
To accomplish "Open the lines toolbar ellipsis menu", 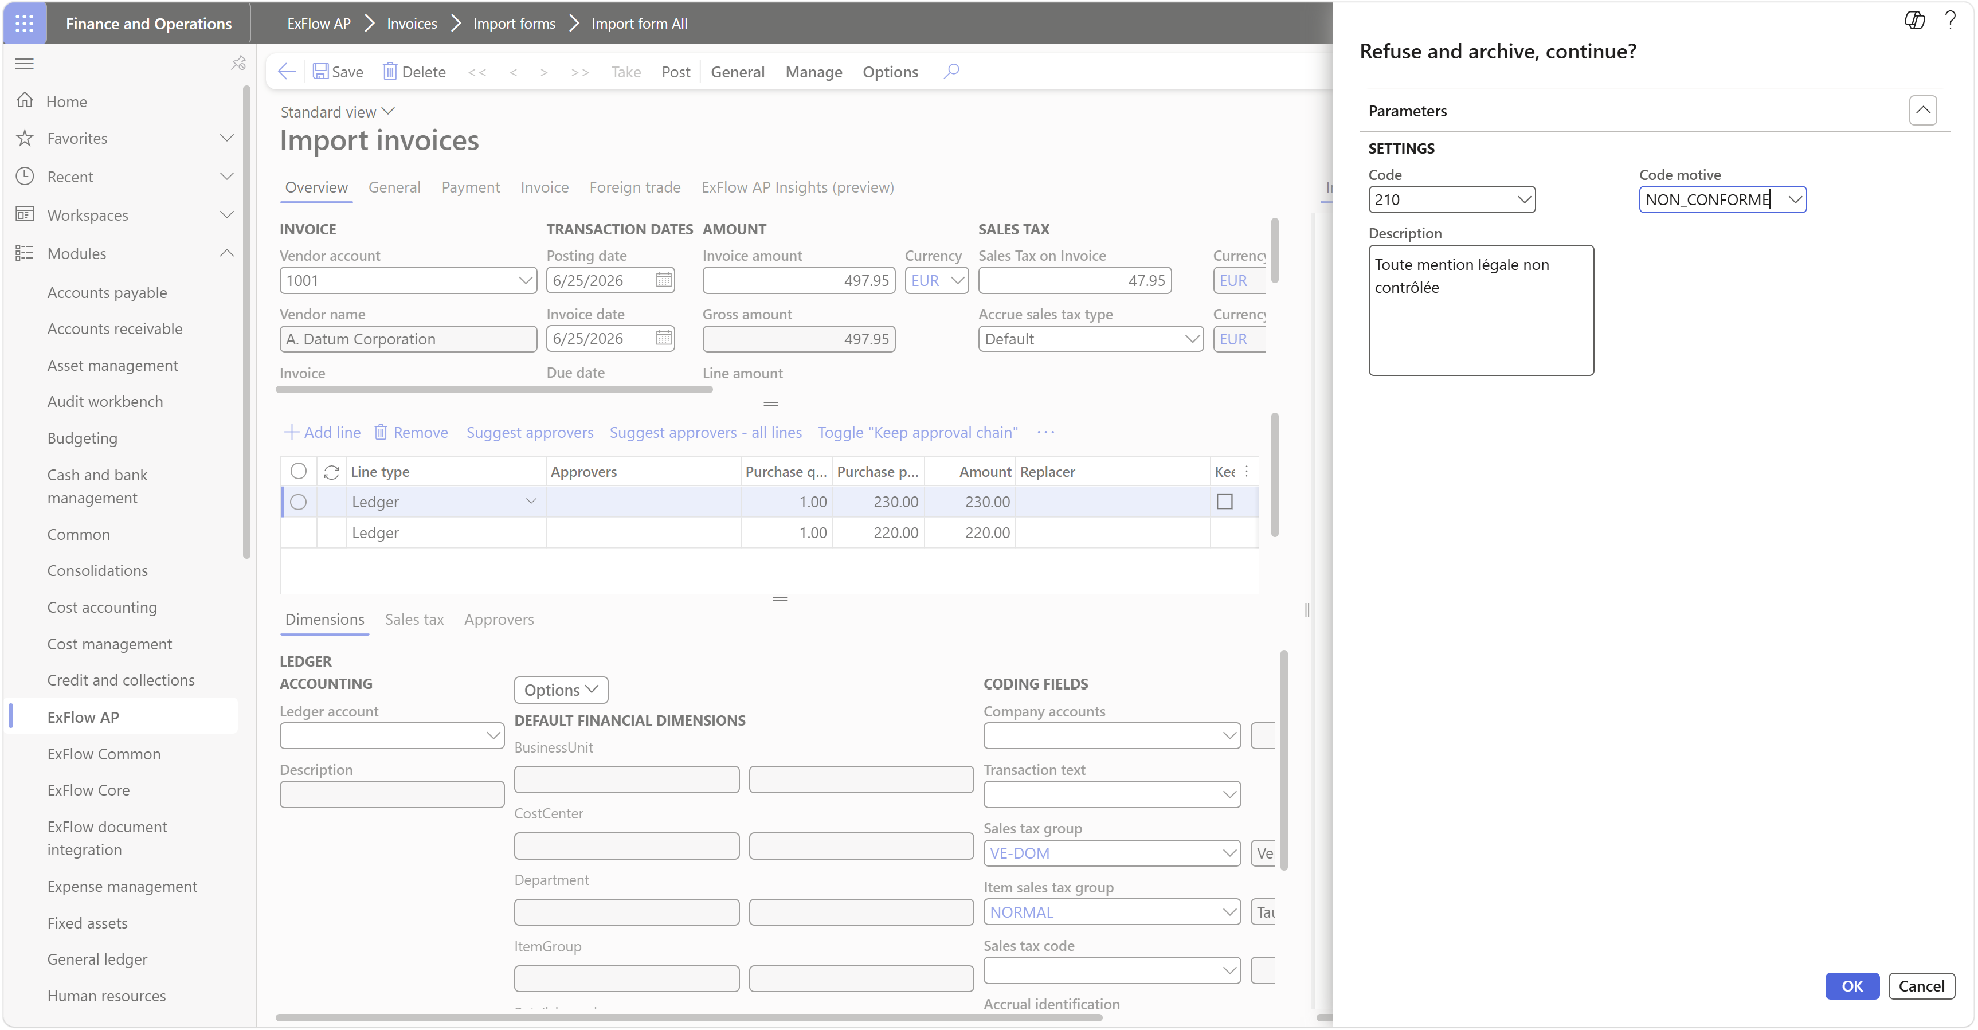I will point(1045,432).
